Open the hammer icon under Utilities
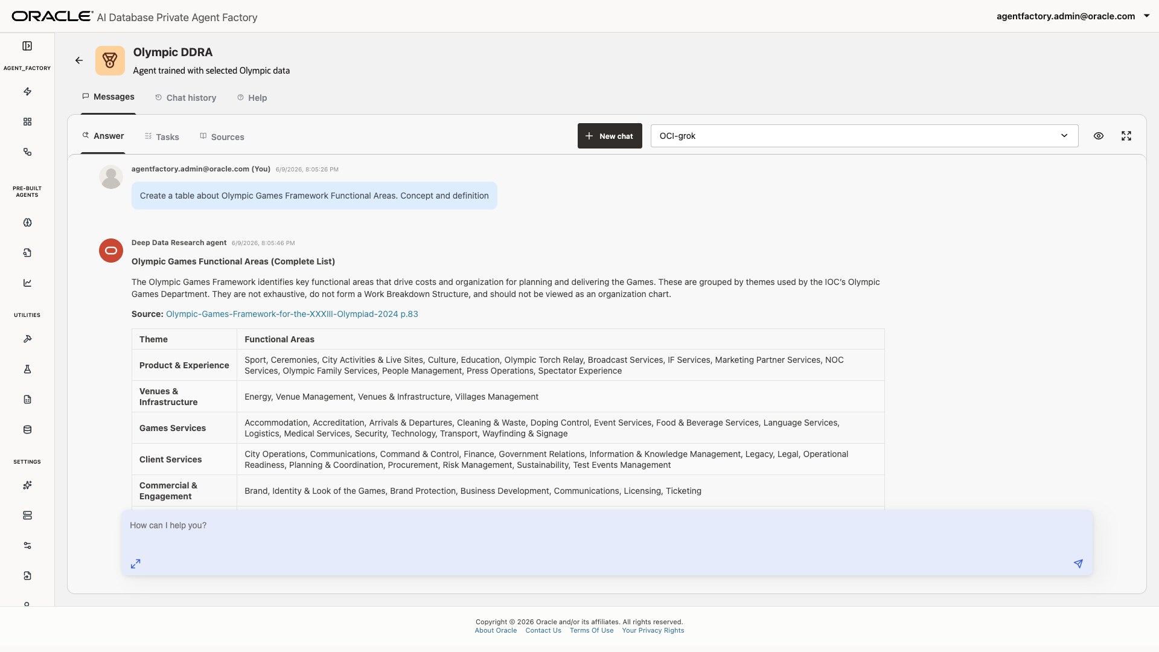Image resolution: width=1159 pixels, height=652 pixels. (27, 339)
